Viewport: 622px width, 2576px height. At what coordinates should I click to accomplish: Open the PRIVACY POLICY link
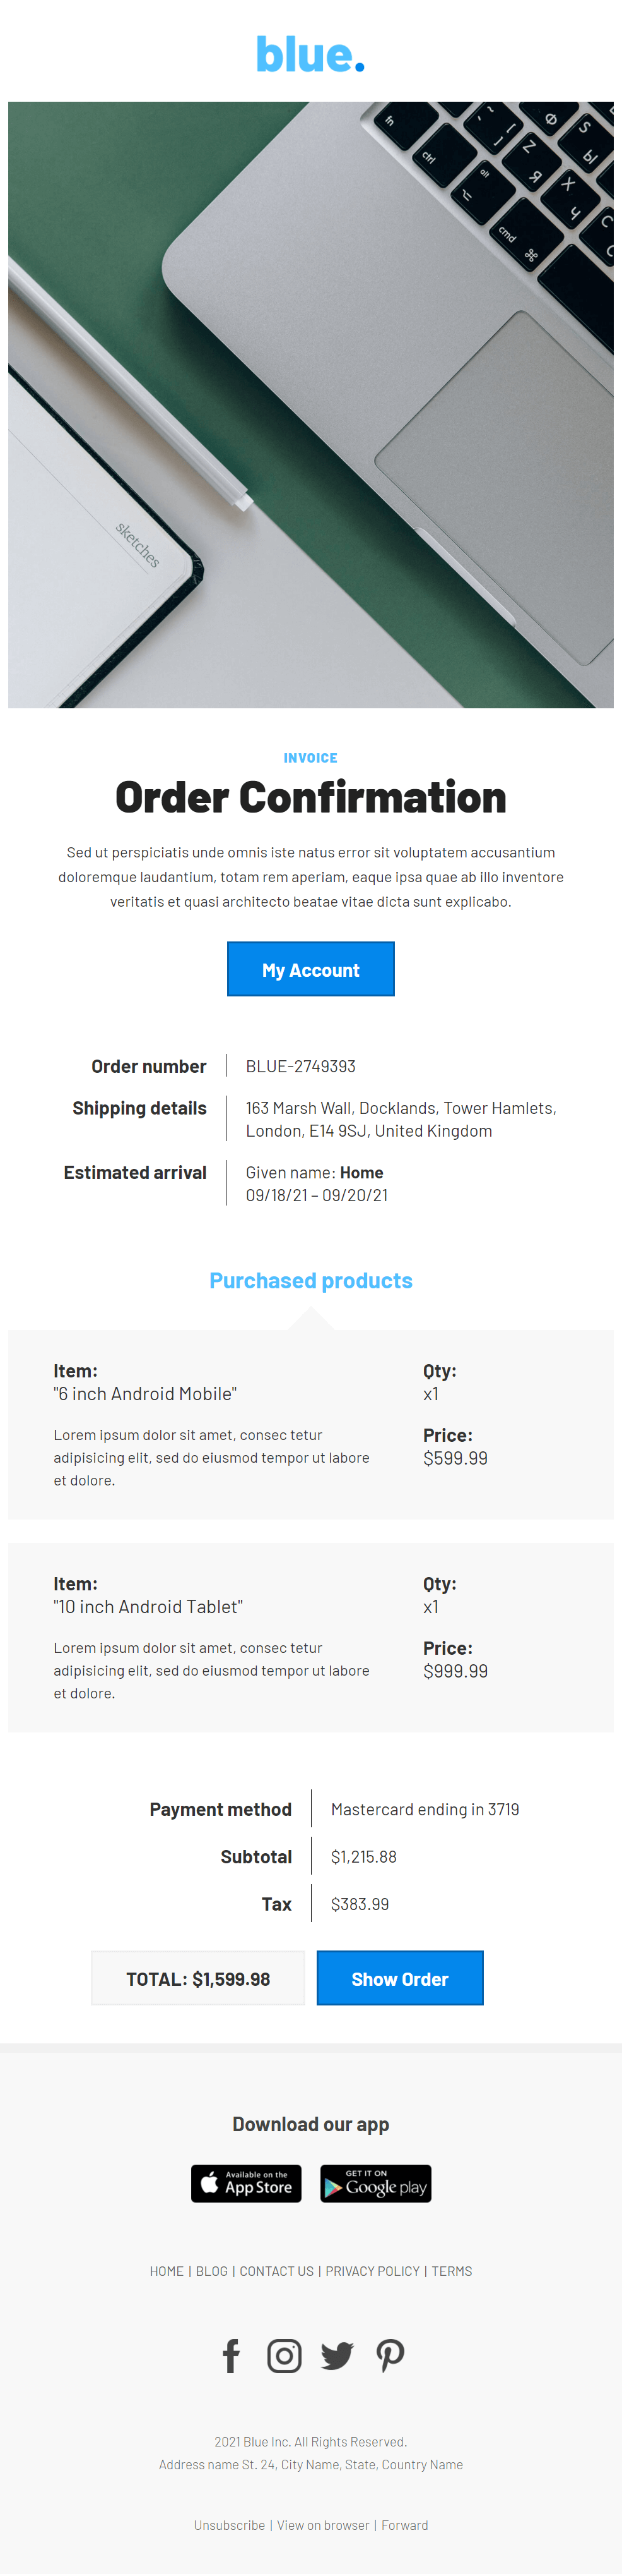pos(372,2271)
